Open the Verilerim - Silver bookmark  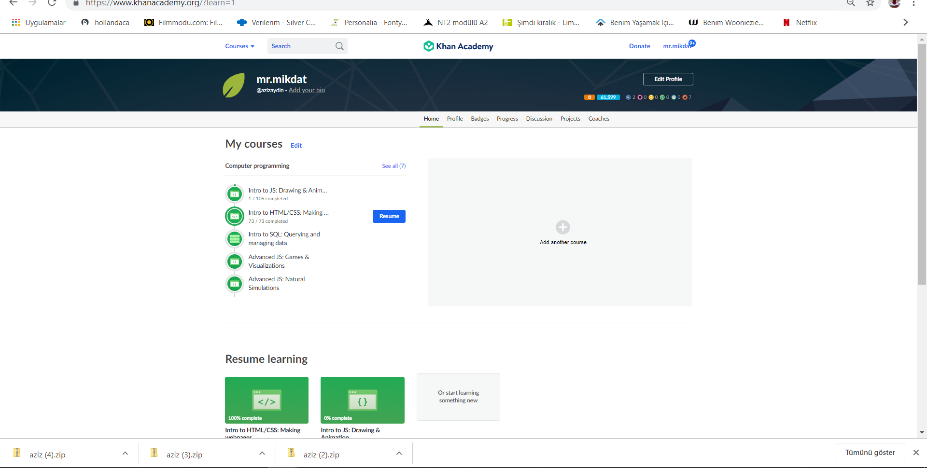pyautogui.click(x=276, y=23)
